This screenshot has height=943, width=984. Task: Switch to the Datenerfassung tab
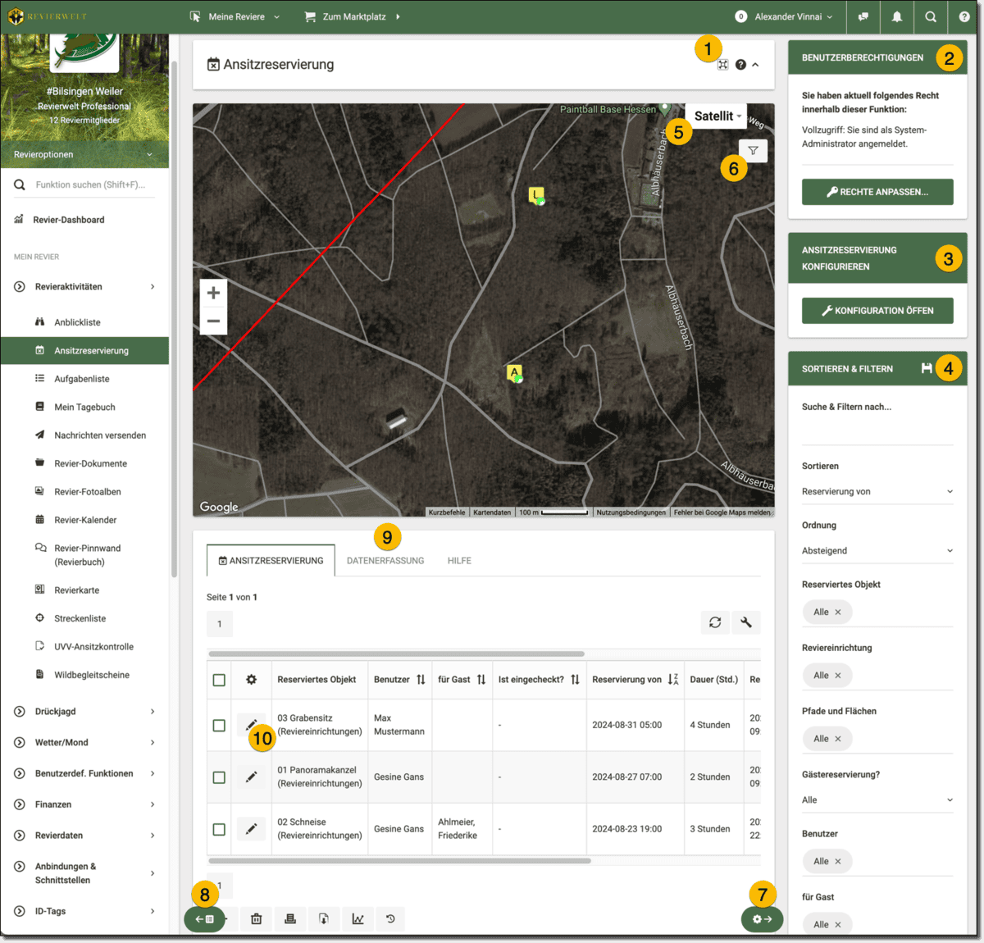(385, 561)
